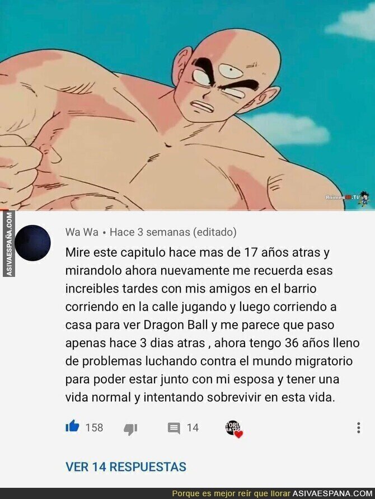
Task: Click the vertical ASIVAESPAÑA.COM side label
Action: 9,243
